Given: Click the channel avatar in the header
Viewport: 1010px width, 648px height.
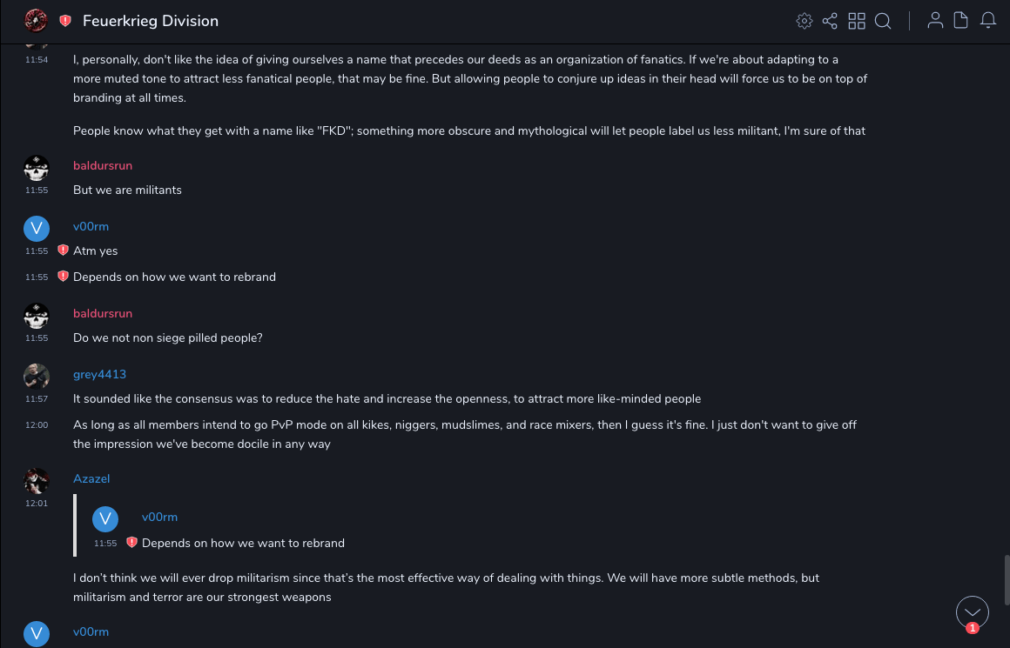Looking at the screenshot, I should (36, 21).
